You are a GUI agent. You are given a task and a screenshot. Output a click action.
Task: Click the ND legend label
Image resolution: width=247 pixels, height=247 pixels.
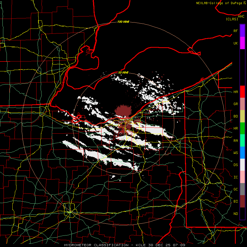coord(235,214)
